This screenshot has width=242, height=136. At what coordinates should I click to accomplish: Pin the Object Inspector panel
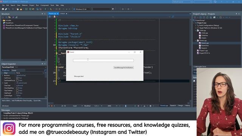[42, 64]
